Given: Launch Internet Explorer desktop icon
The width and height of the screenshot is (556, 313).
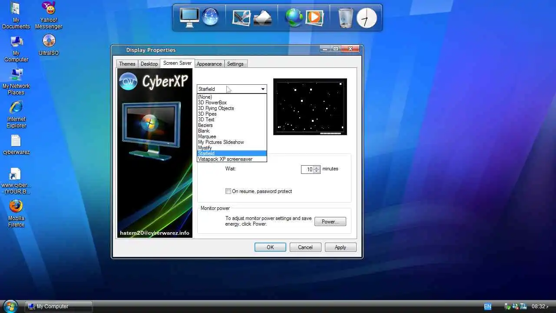Looking at the screenshot, I should (16, 115).
